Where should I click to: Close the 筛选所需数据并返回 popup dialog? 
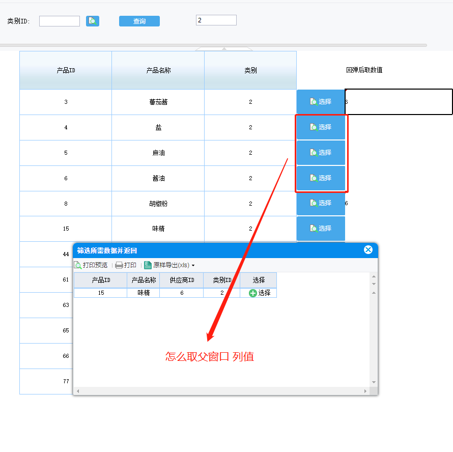click(368, 250)
